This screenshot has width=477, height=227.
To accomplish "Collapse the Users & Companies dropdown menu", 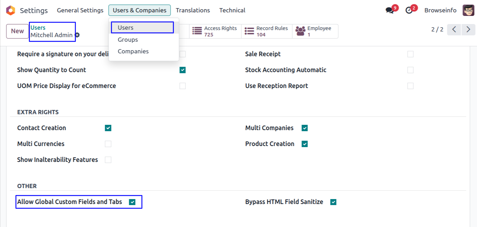I will pos(139,10).
